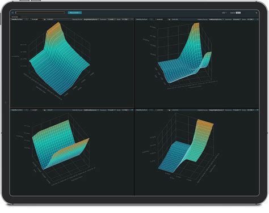Image resolution: width=269 pixels, height=213 pixels.
Task: Open the expiration dropdown in the top-right panel
Action: [x=237, y=19]
